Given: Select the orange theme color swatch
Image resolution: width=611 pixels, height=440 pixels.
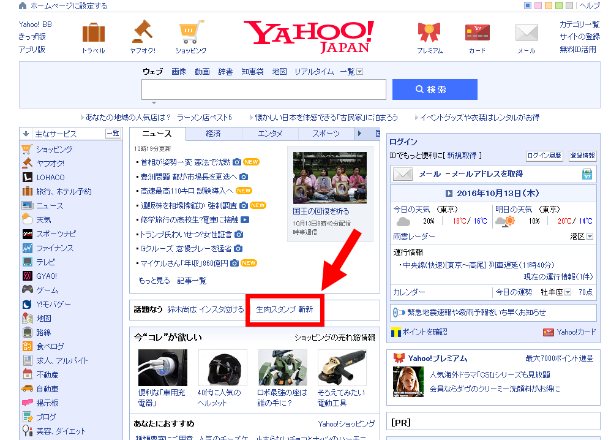Looking at the screenshot, I should pyautogui.click(x=549, y=6).
